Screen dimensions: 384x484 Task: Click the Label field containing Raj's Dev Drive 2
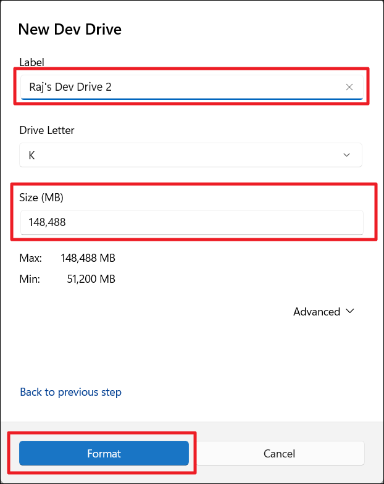pyautogui.click(x=179, y=87)
